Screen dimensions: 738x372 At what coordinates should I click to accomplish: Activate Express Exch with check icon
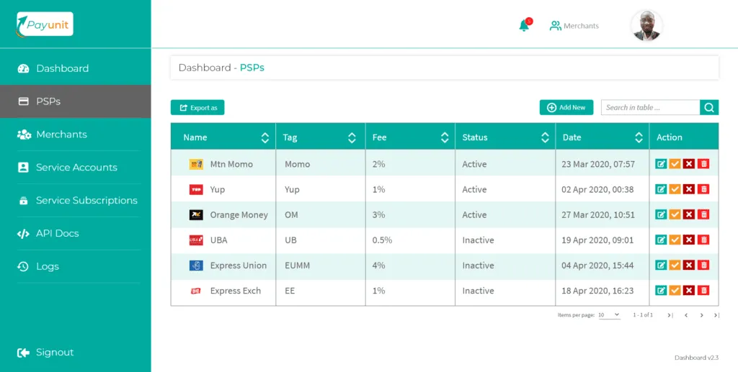[675, 291]
